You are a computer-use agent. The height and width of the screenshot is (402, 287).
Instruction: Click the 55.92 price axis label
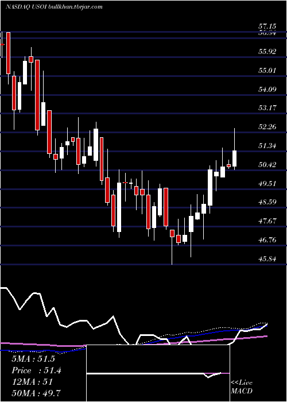pyautogui.click(x=267, y=51)
